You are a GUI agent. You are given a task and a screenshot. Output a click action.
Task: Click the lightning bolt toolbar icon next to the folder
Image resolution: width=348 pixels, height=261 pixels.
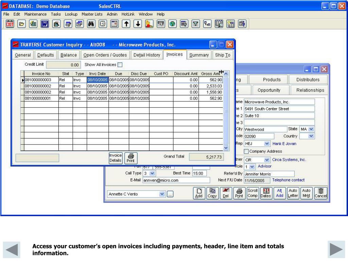coord(33,24)
